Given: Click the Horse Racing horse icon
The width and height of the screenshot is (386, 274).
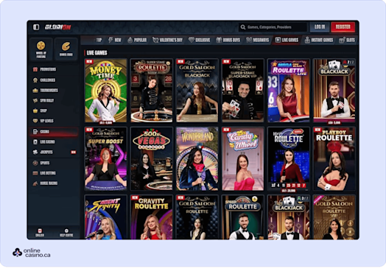Looking at the screenshot, I should [x=35, y=183].
